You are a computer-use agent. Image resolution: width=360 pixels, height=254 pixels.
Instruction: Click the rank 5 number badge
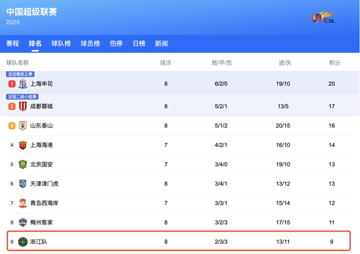click(12, 164)
